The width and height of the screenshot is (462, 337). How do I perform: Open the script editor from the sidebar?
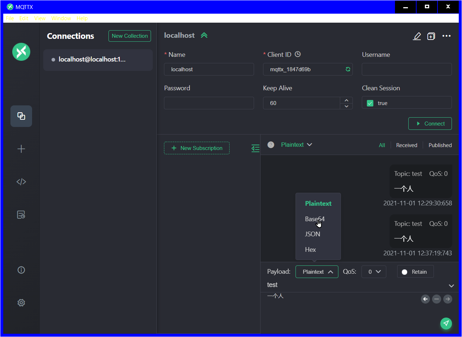point(21,182)
